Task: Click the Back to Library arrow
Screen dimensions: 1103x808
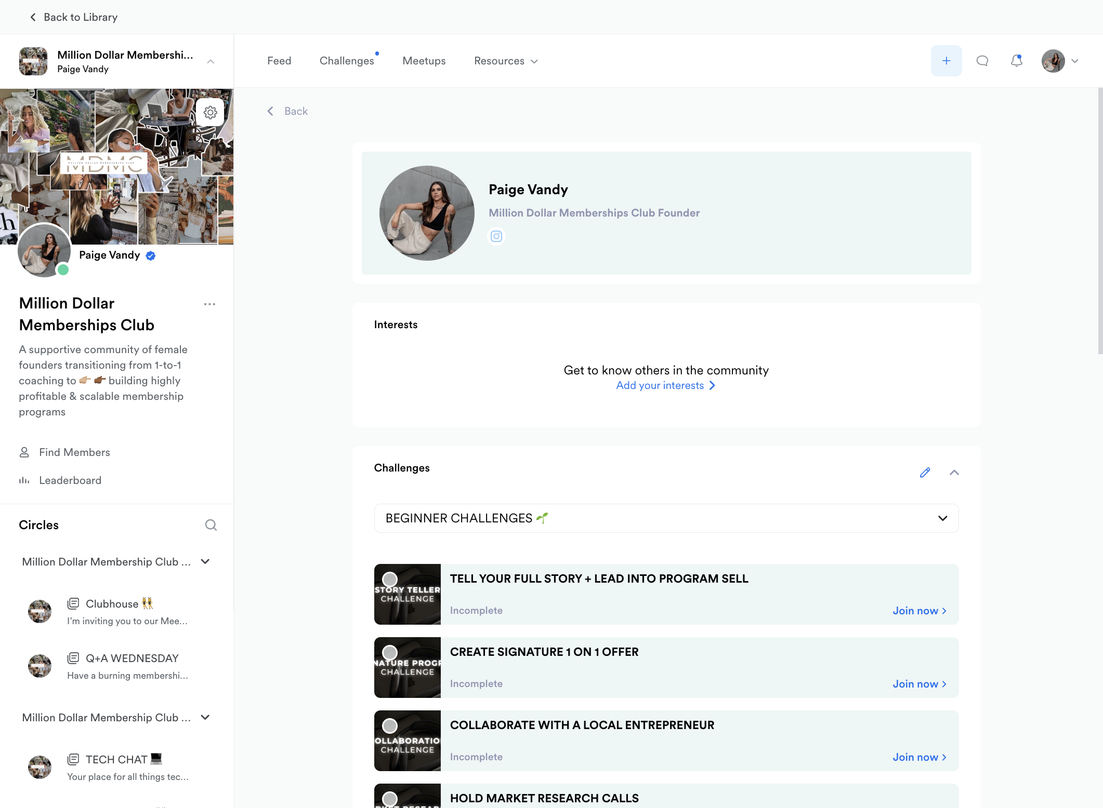Action: (x=33, y=17)
